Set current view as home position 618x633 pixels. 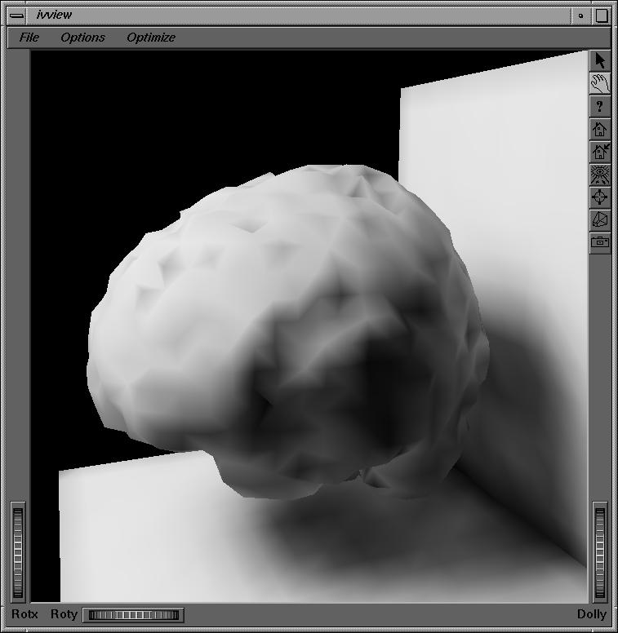click(x=600, y=152)
